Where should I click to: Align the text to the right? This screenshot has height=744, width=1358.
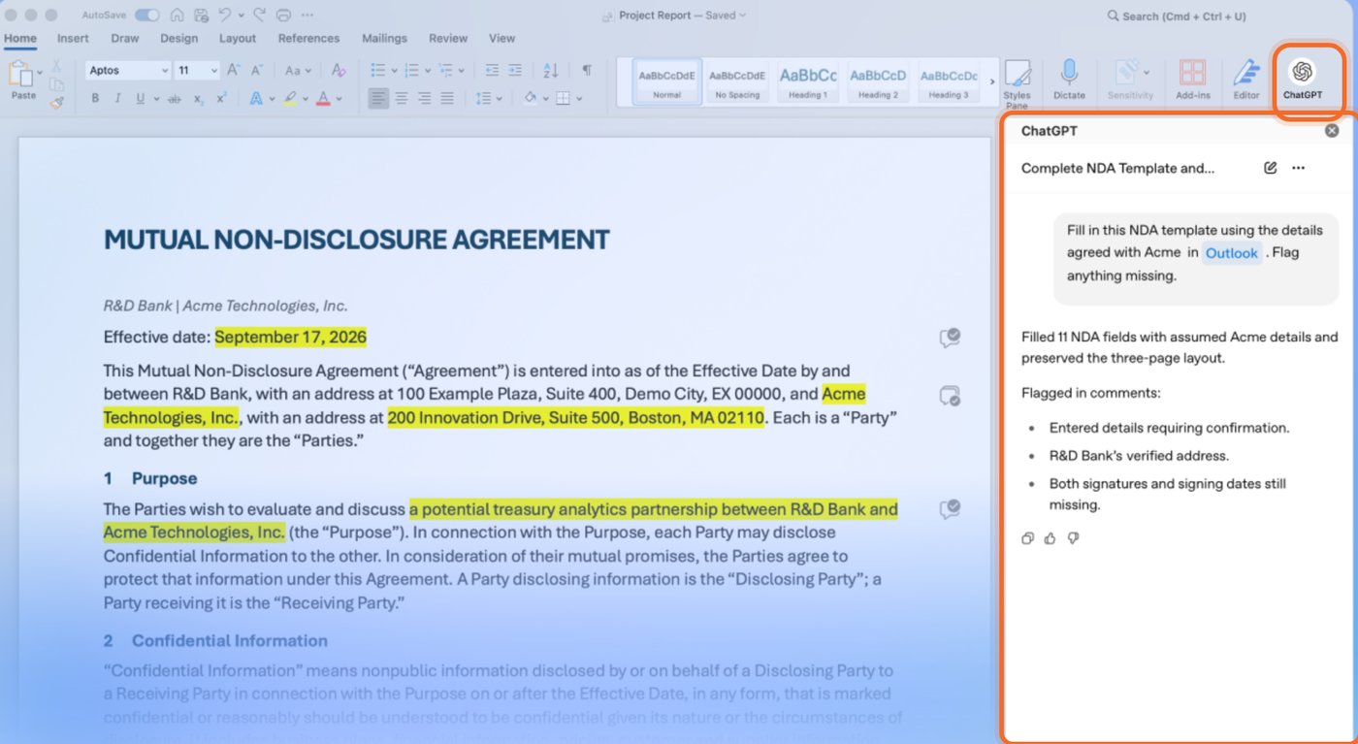point(424,98)
